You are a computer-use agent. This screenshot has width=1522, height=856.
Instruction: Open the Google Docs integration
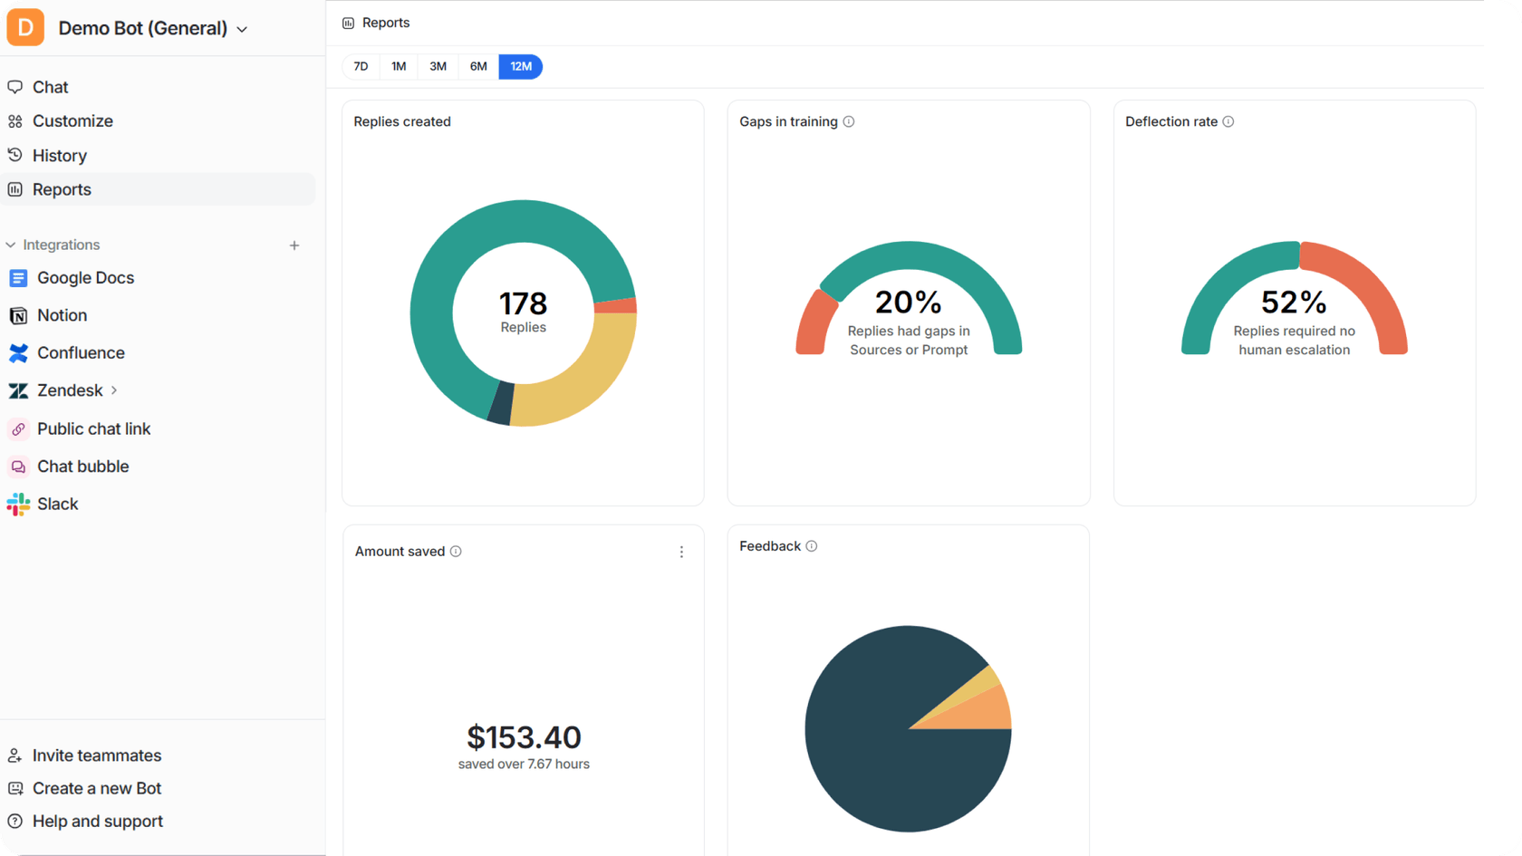[x=86, y=277]
